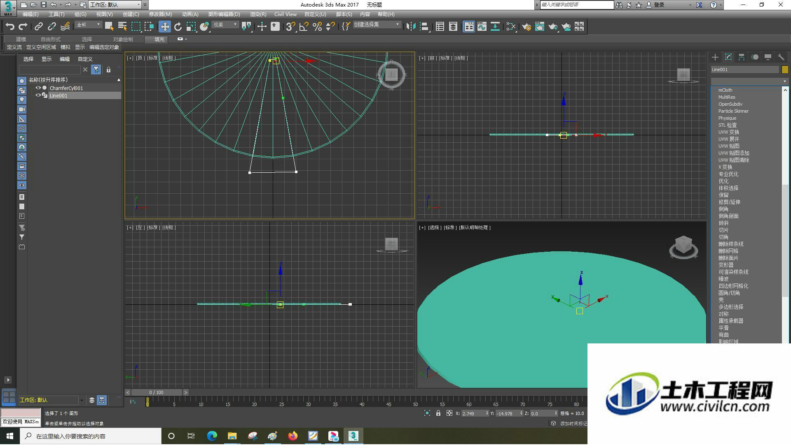The height and width of the screenshot is (445, 791).
Task: Choose the Rectangular Selection Region tool
Action: pos(136,27)
